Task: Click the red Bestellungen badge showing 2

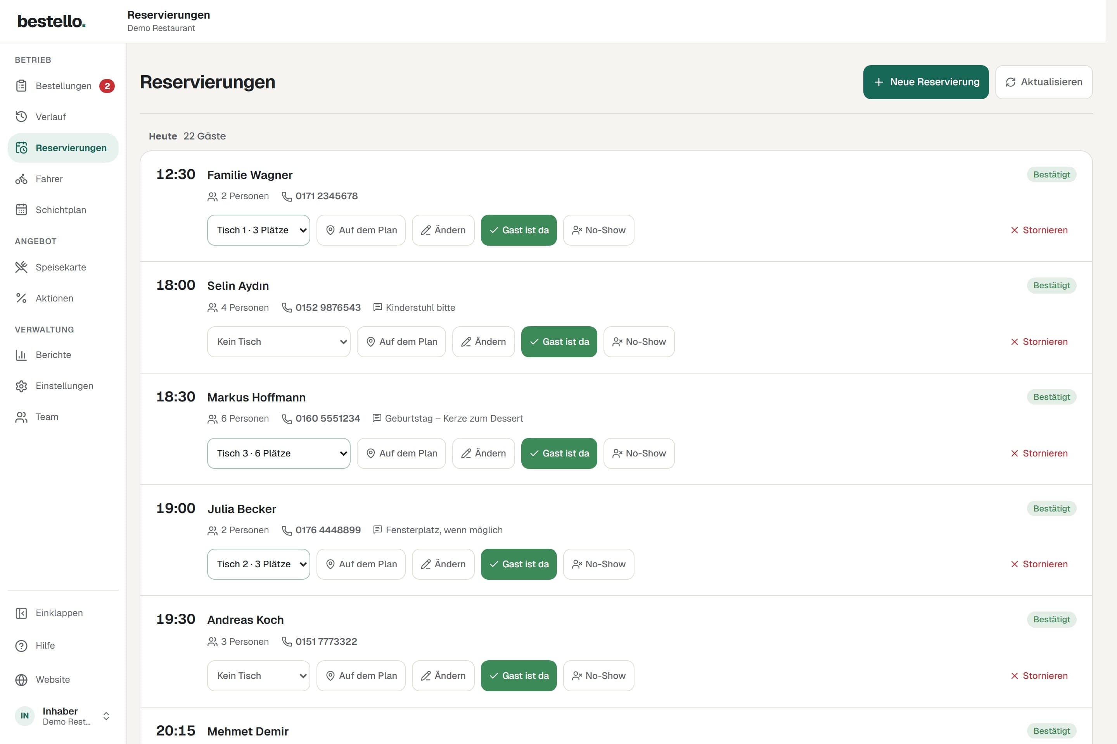Action: point(107,86)
